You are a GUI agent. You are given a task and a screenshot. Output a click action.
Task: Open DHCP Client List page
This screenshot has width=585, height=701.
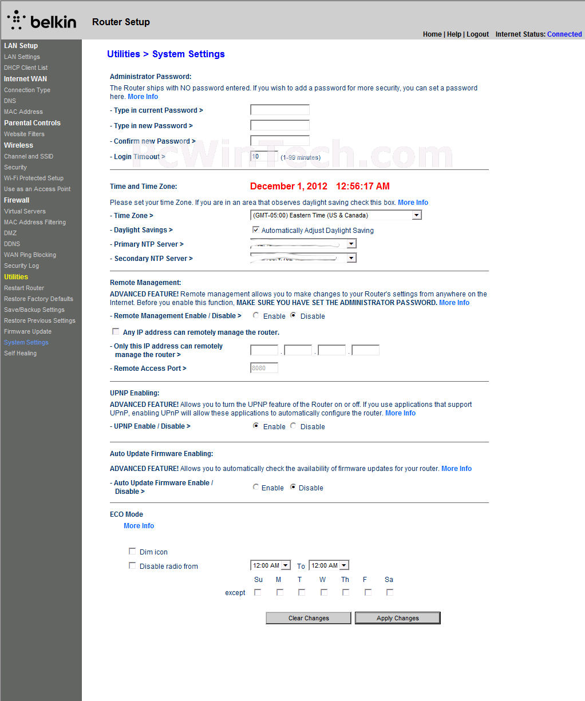(26, 68)
